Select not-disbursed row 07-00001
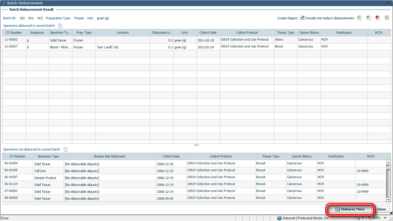 click(x=194, y=191)
